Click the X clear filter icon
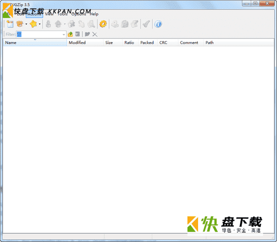Image resolution: width=277 pixels, height=242 pixels. (x=95, y=34)
